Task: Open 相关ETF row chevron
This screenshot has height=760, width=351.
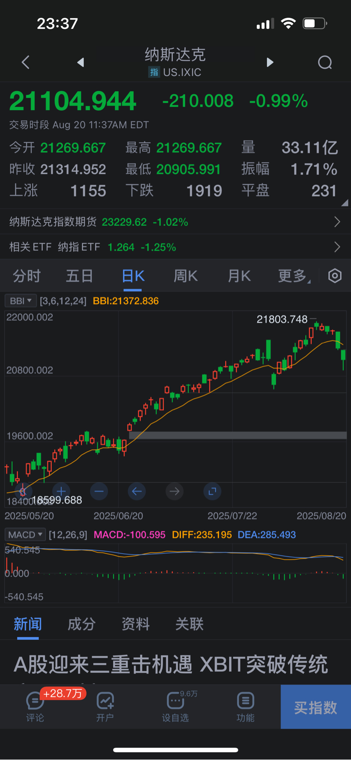Action: click(337, 247)
